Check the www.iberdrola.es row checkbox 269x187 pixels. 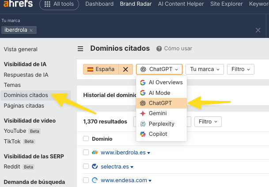tap(86, 152)
